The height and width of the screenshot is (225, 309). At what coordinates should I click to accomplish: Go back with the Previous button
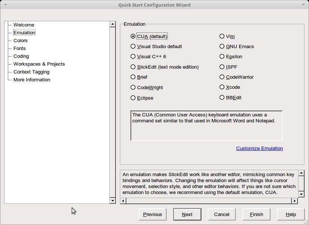click(x=152, y=214)
